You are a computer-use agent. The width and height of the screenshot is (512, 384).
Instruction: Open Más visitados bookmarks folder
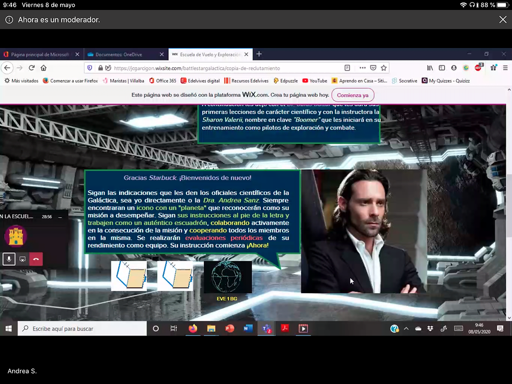[x=21, y=80]
